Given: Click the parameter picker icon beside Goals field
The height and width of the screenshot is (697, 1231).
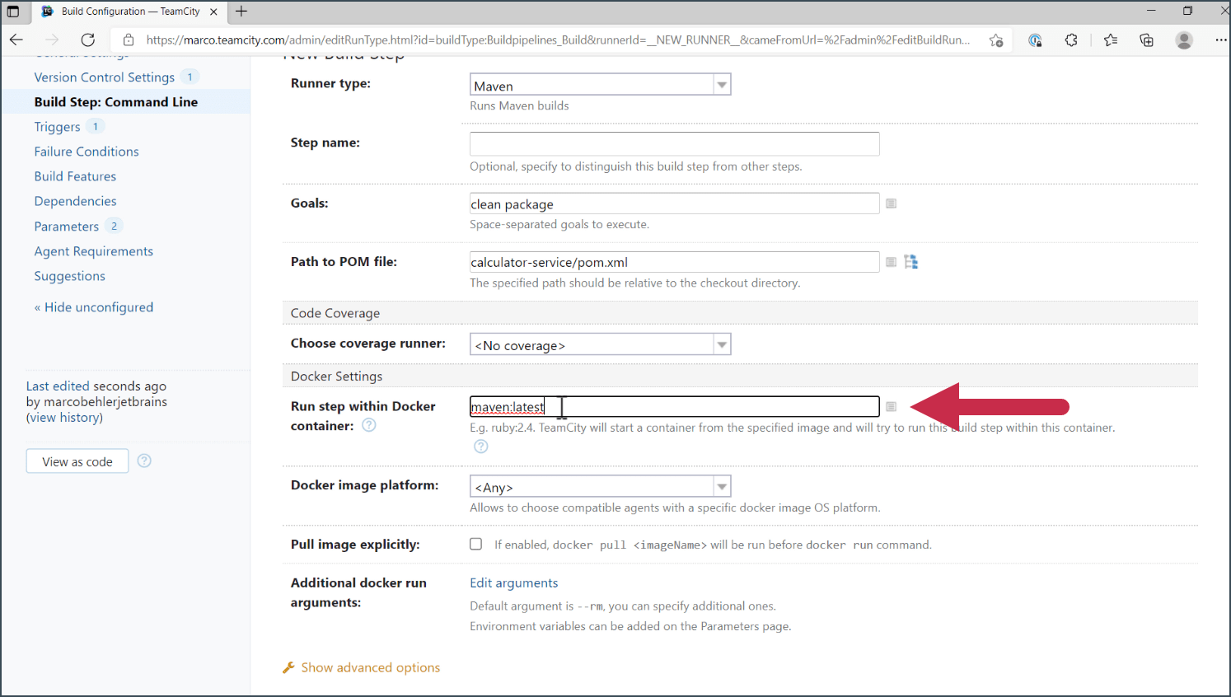Looking at the screenshot, I should 891,203.
